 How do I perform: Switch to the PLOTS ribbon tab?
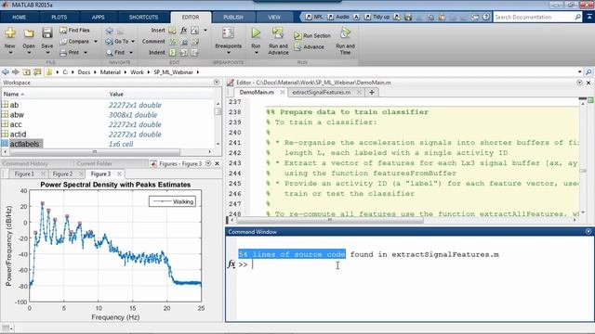59,18
